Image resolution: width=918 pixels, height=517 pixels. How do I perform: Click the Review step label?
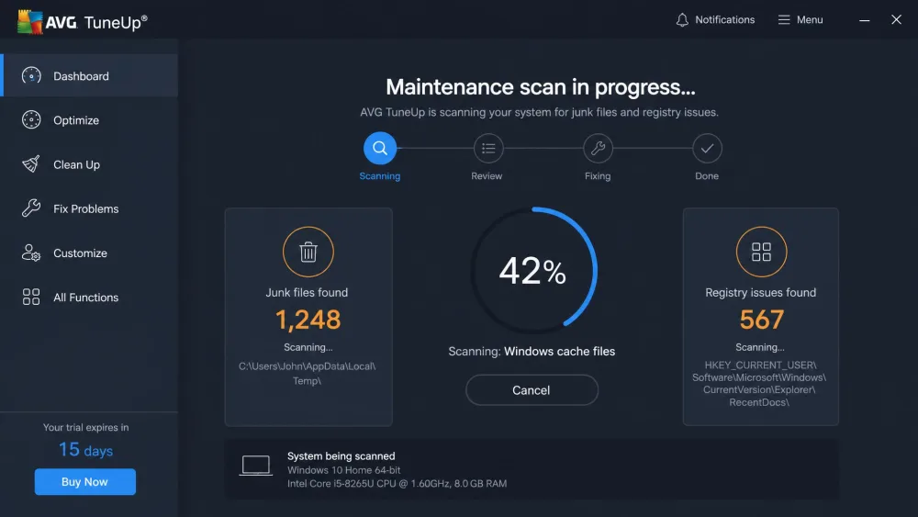click(x=487, y=175)
